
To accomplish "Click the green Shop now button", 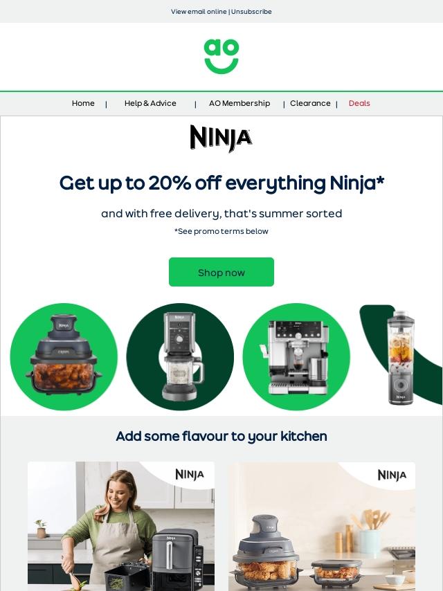I will (x=221, y=272).
